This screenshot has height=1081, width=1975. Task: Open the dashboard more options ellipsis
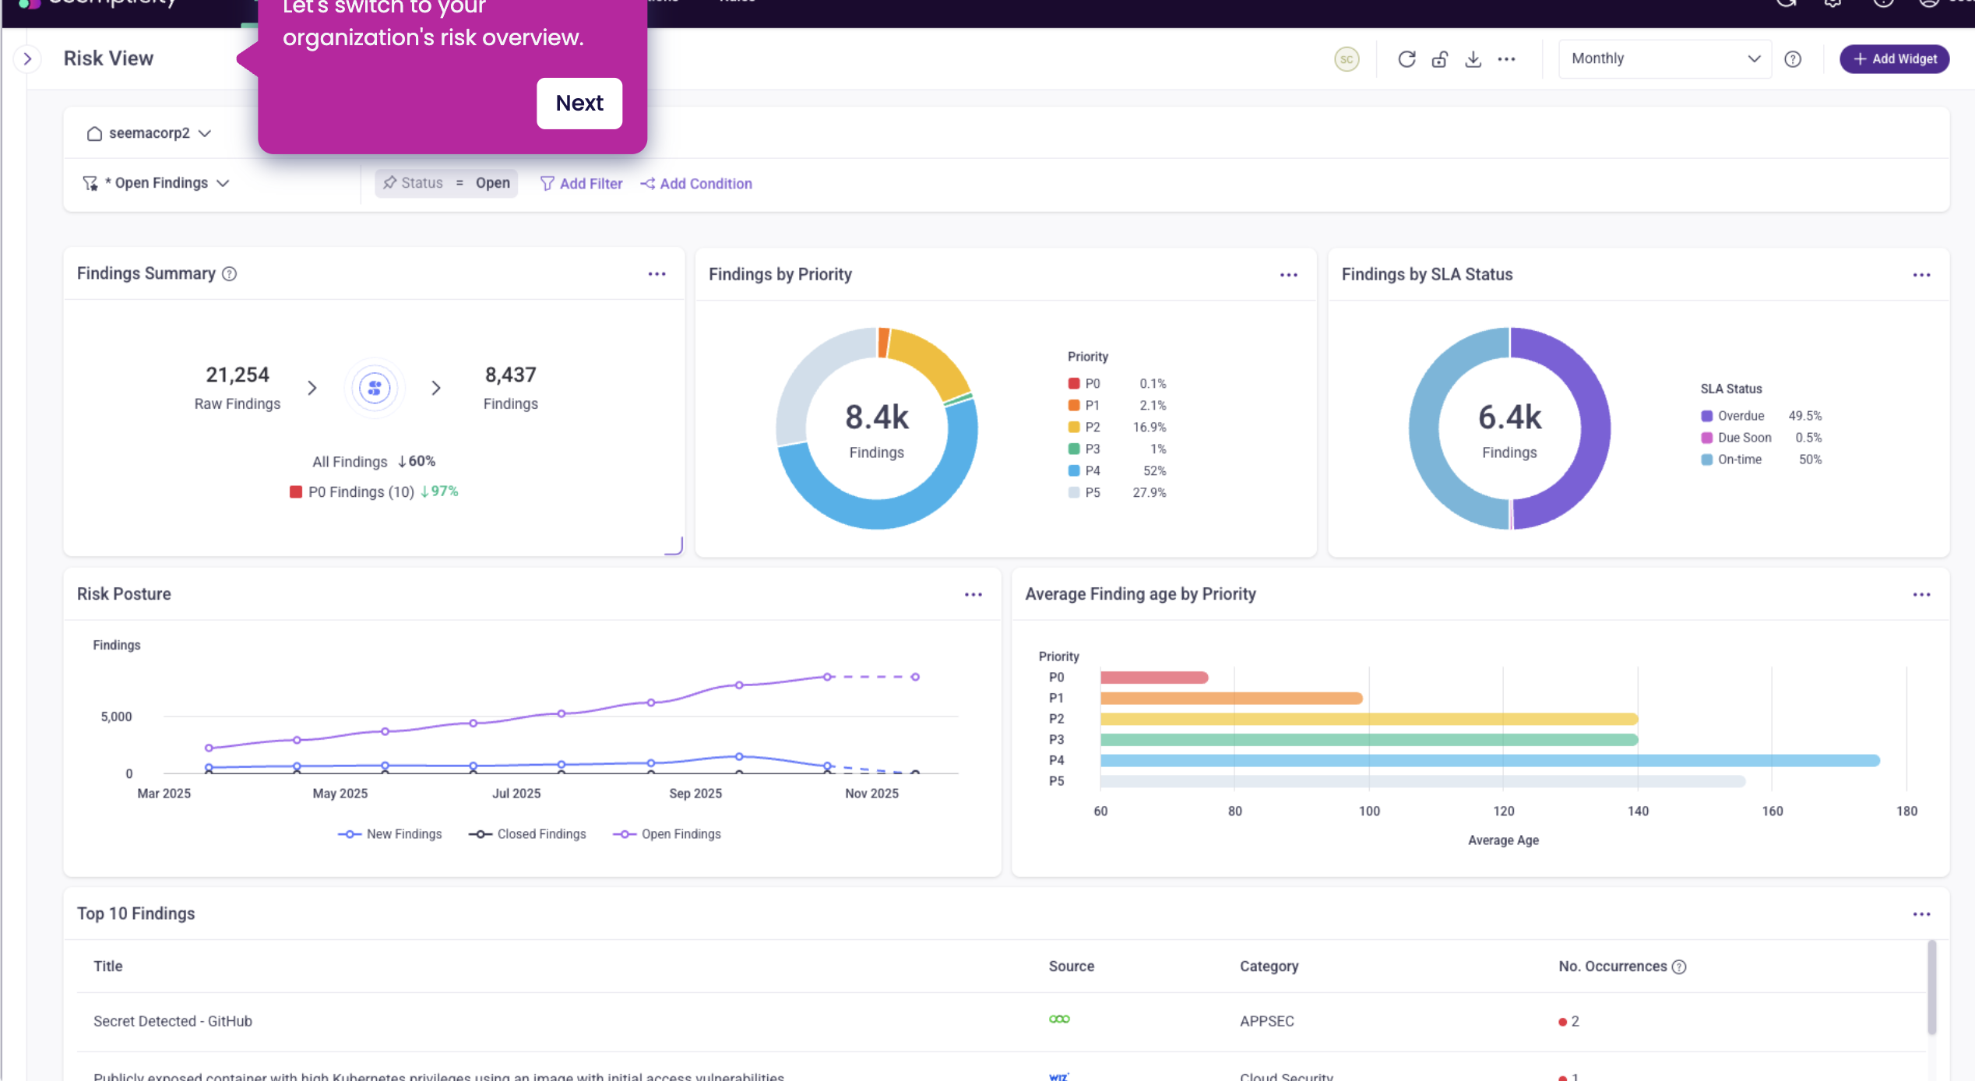click(1506, 59)
